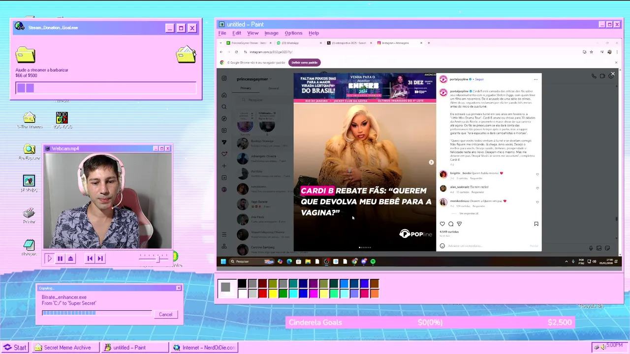Expand princessgaymer account dropdown

[253, 79]
